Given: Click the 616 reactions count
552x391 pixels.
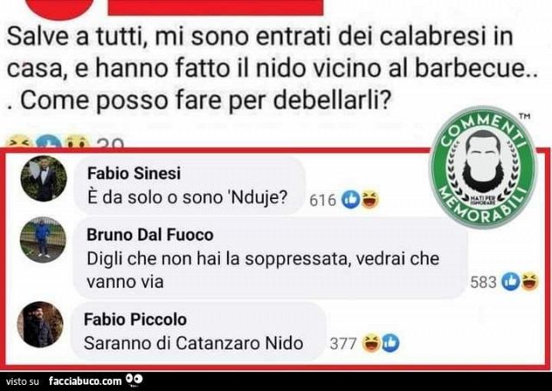Looking at the screenshot, I should click(323, 201).
